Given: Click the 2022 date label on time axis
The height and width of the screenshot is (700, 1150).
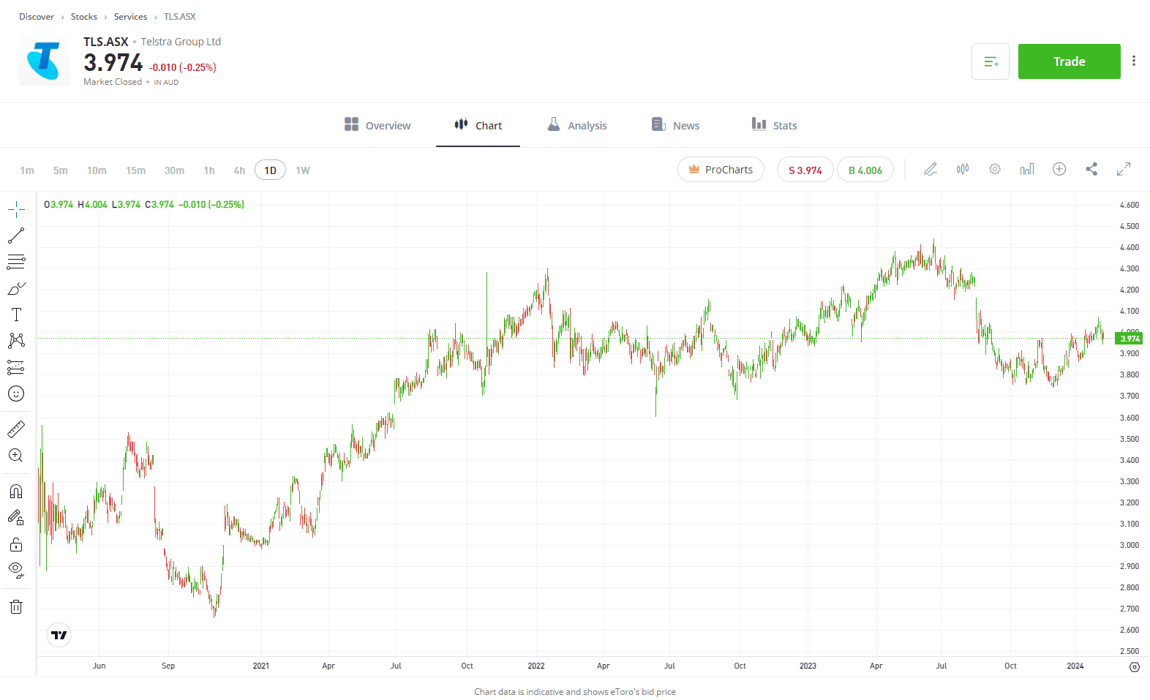Looking at the screenshot, I should [x=536, y=666].
